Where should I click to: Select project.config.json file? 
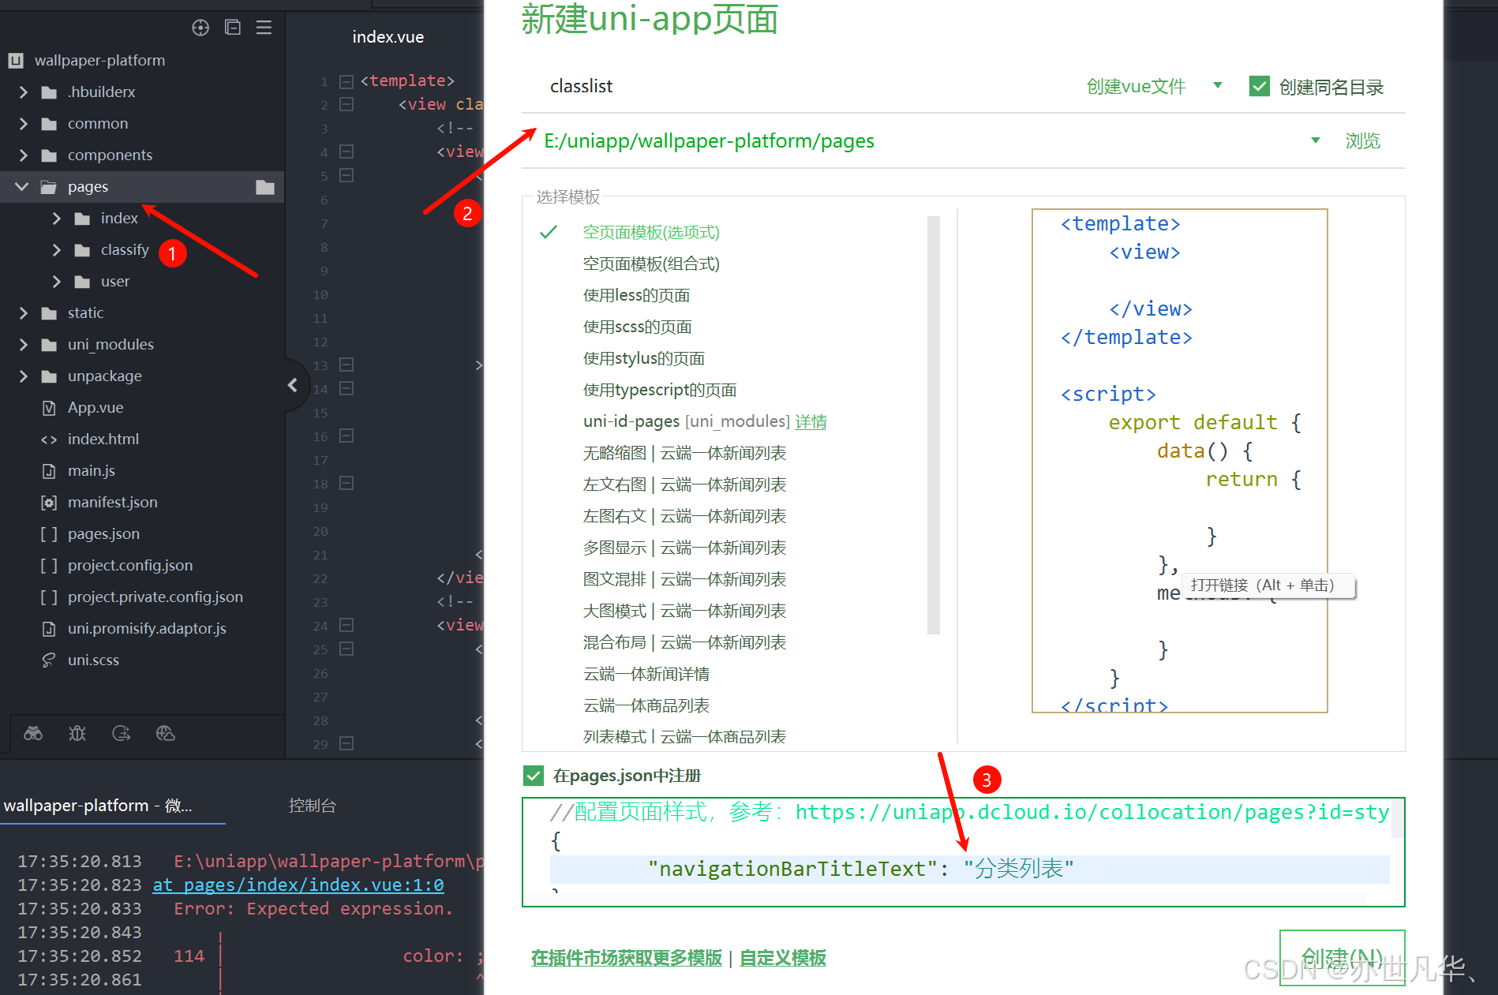point(130,566)
